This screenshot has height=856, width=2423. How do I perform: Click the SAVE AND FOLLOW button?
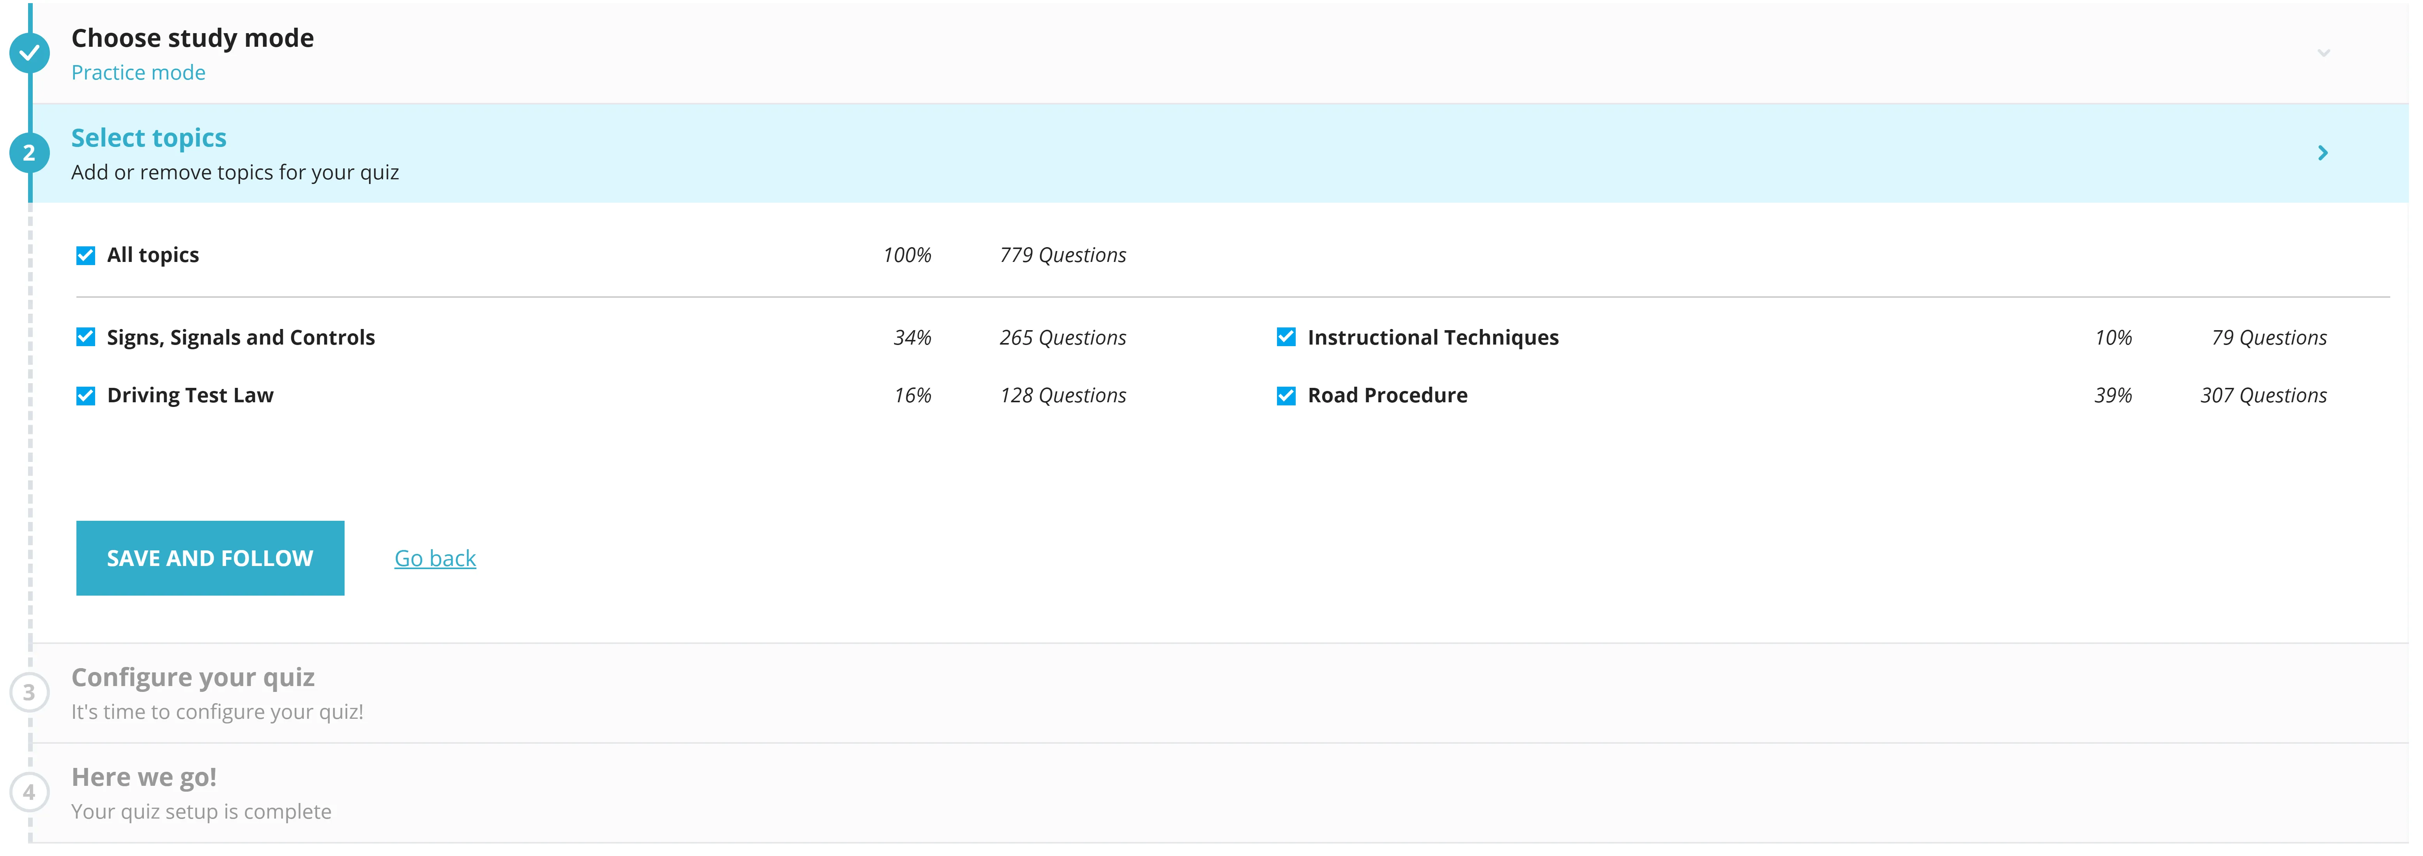[x=210, y=556]
